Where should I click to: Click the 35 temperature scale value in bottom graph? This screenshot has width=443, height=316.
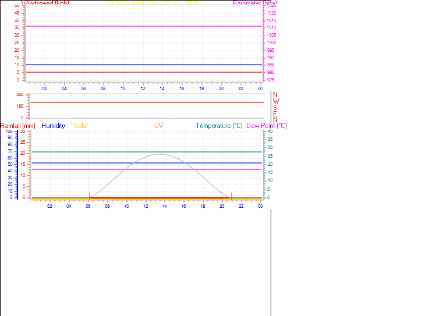[270, 139]
